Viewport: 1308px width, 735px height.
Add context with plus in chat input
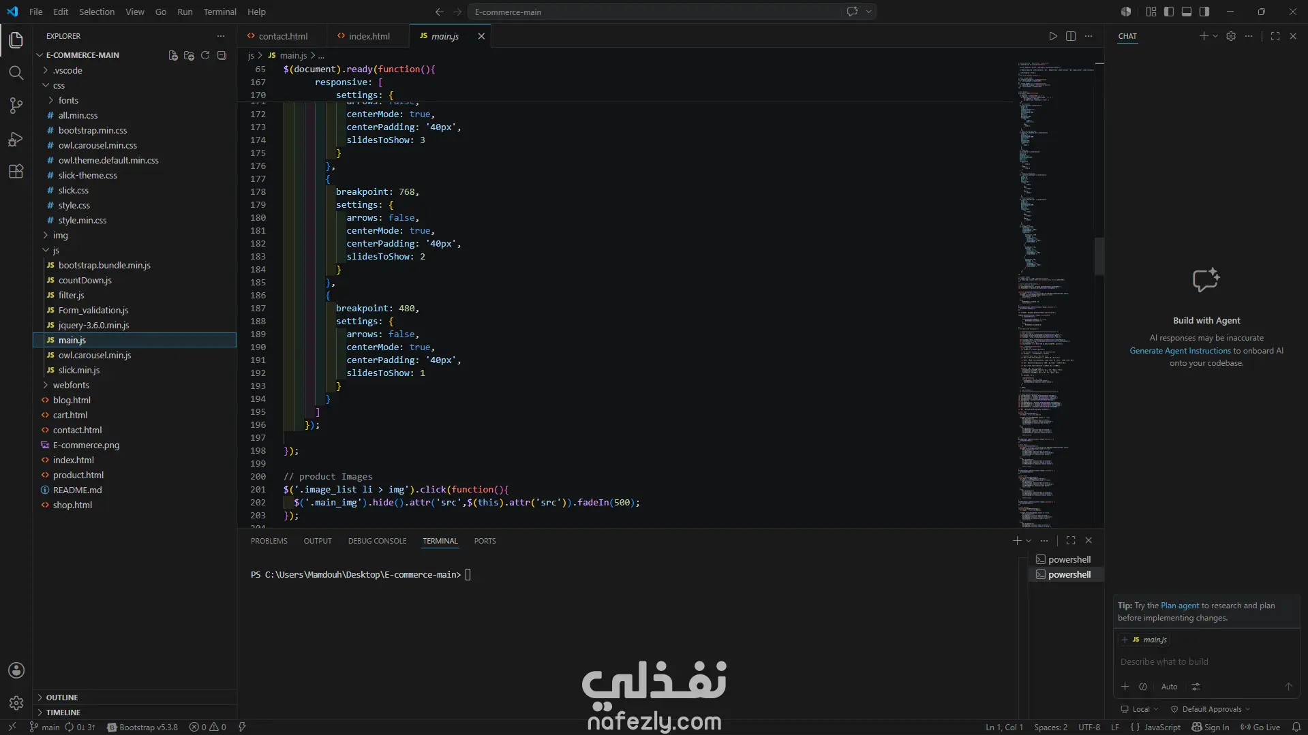(x=1125, y=687)
